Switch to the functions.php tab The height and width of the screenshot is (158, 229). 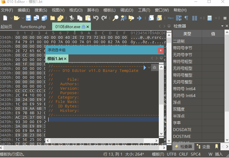(x=33, y=27)
